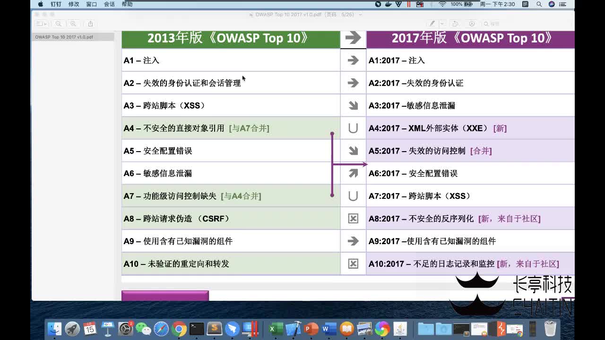Click the input method icon in menu bar
This screenshot has height=340, width=605.
(525, 4)
